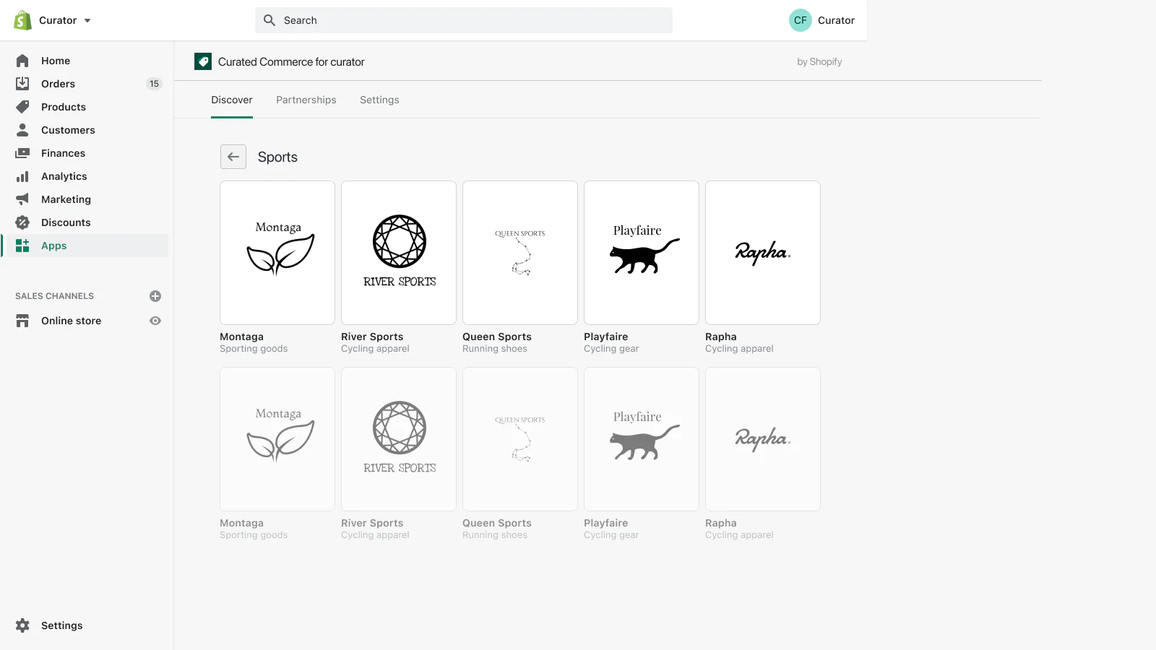The width and height of the screenshot is (1156, 650).
Task: Open the Curator store dropdown
Action: click(65, 20)
